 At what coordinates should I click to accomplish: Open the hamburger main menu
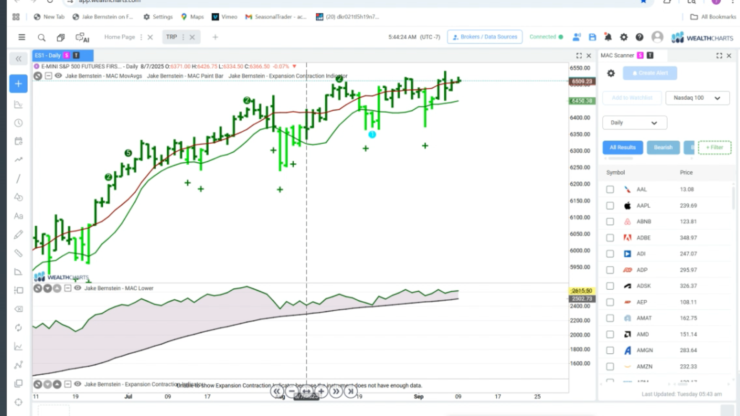[22, 37]
